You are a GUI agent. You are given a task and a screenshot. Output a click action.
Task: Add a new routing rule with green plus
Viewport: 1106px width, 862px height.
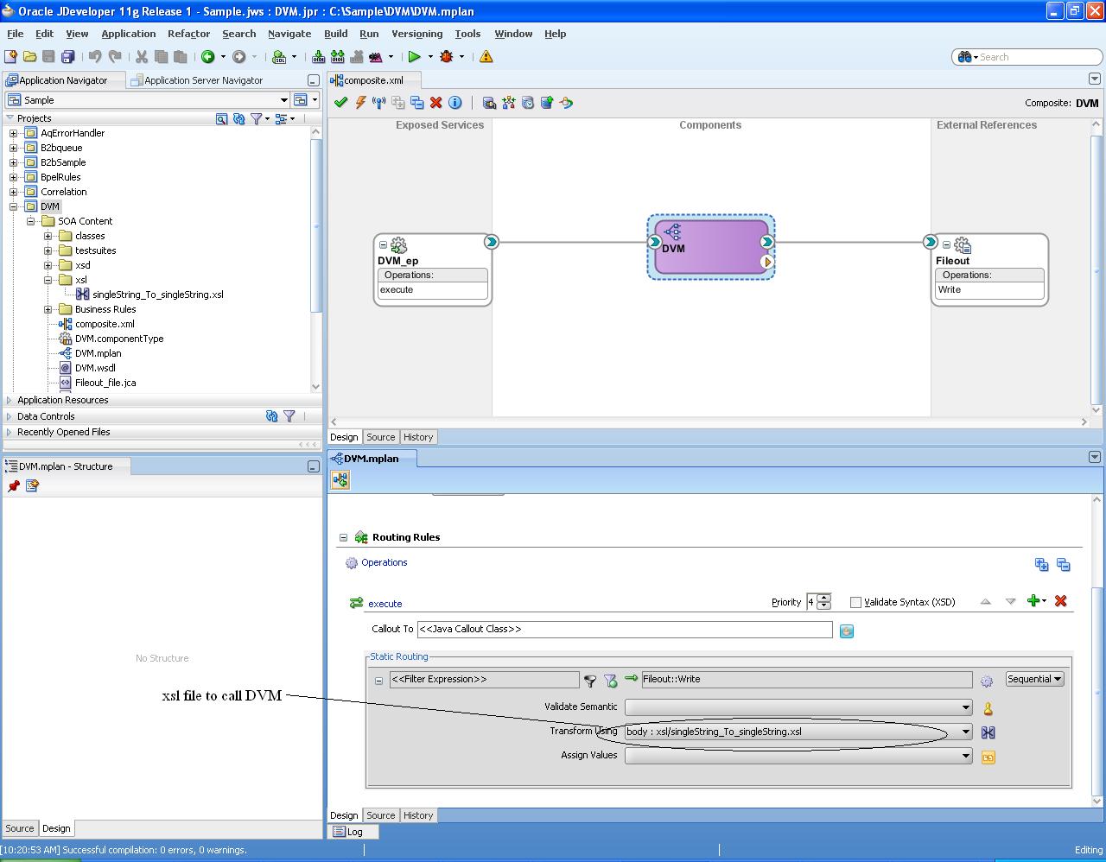[x=1035, y=601]
